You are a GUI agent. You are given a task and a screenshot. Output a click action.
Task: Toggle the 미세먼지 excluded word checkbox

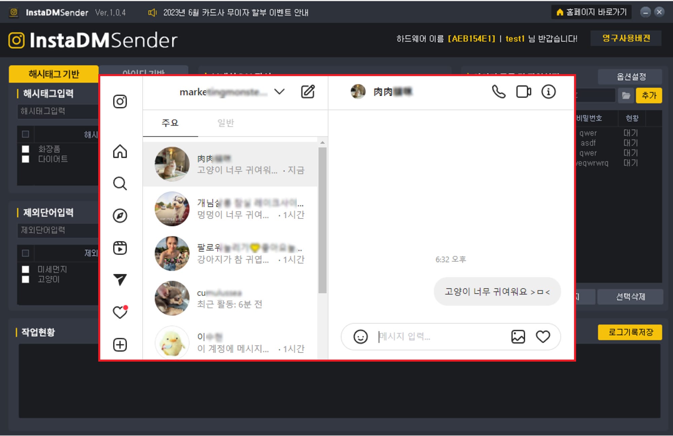26,269
